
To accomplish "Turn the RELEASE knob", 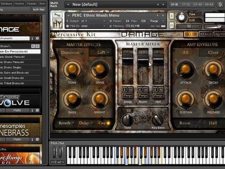I will 213,99.
